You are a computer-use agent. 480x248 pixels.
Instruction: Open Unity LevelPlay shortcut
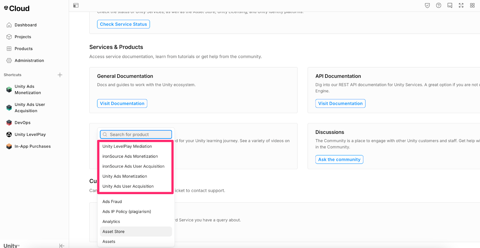(x=30, y=135)
